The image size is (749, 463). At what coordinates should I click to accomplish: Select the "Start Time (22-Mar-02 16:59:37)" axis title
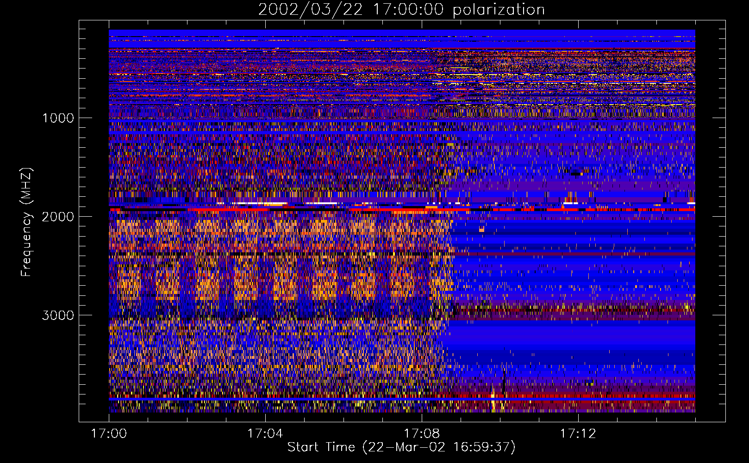click(x=401, y=447)
